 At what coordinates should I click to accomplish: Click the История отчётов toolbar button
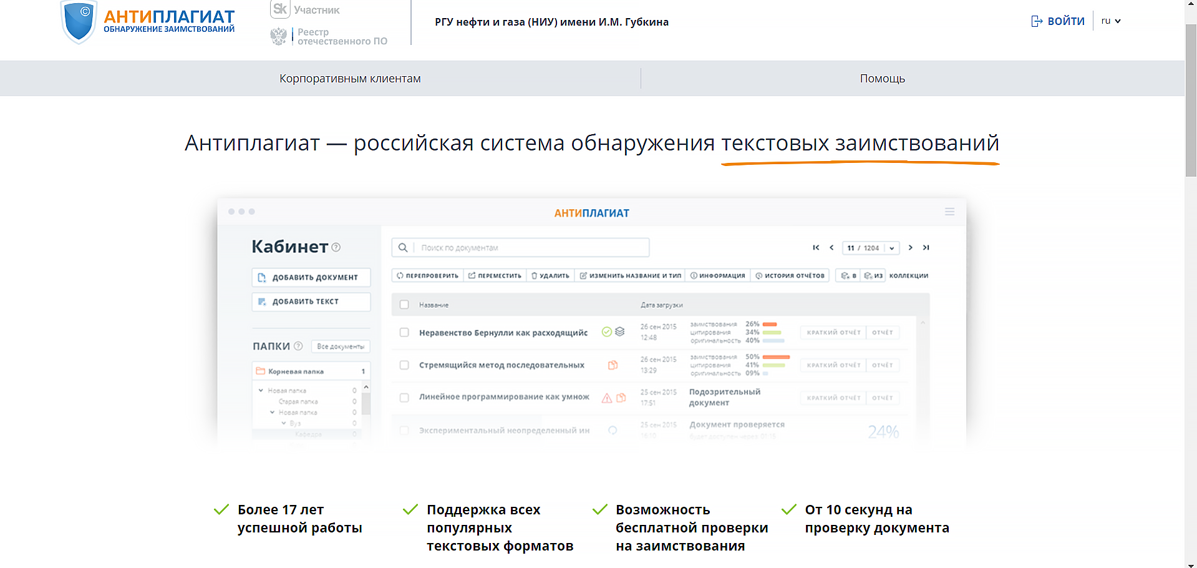(790, 275)
